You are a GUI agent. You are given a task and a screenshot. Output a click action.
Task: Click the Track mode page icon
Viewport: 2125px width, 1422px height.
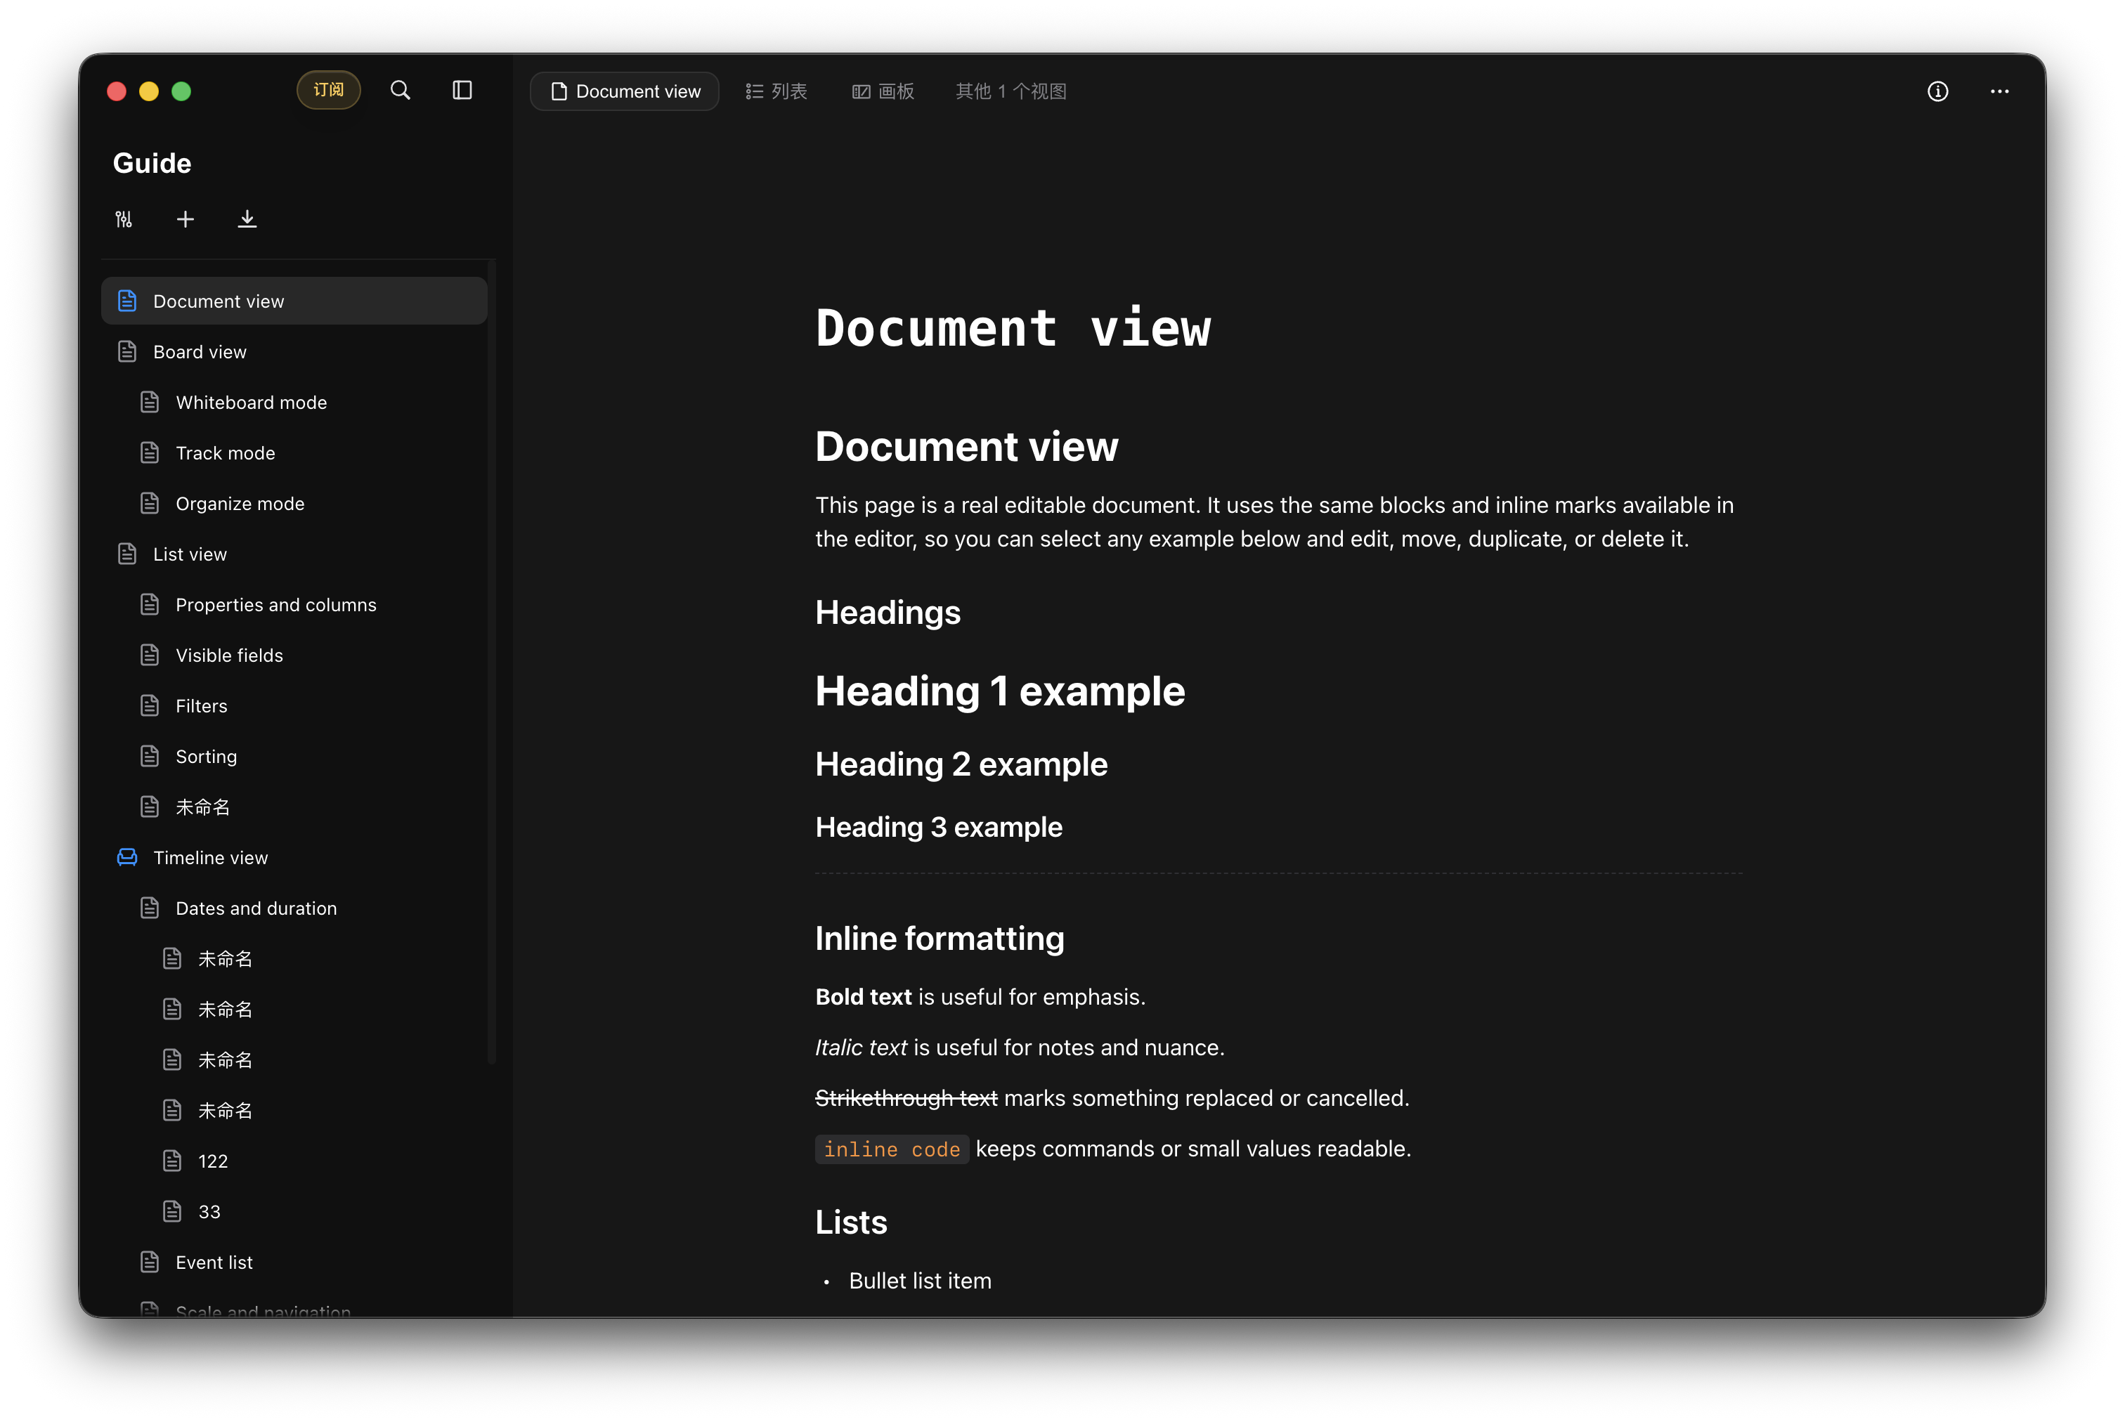pyautogui.click(x=150, y=452)
